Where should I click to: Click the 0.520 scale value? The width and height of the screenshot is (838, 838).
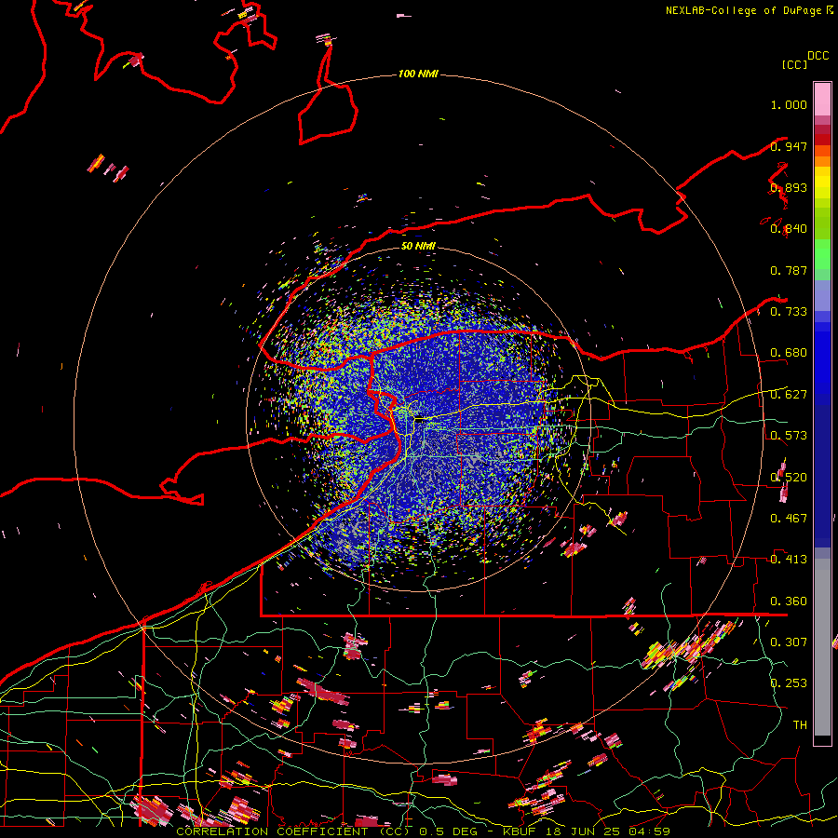pyautogui.click(x=789, y=477)
